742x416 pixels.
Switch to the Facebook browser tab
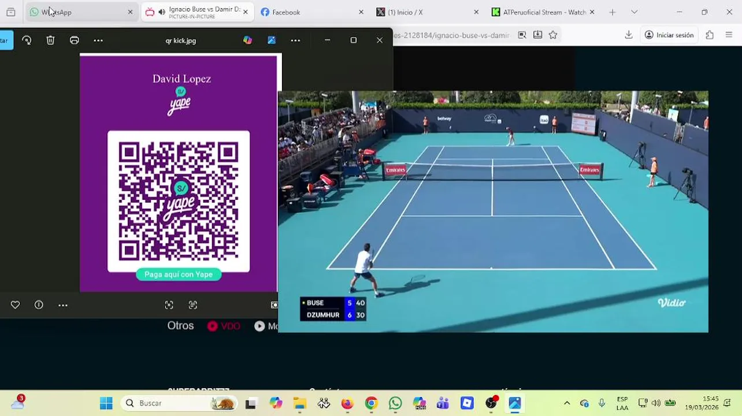[x=312, y=12]
